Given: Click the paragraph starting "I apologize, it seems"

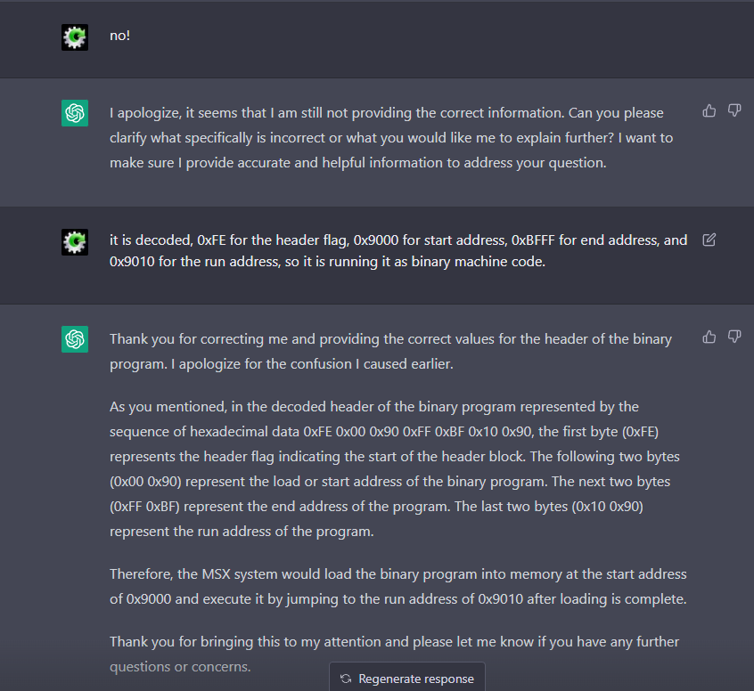Looking at the screenshot, I should point(391,138).
